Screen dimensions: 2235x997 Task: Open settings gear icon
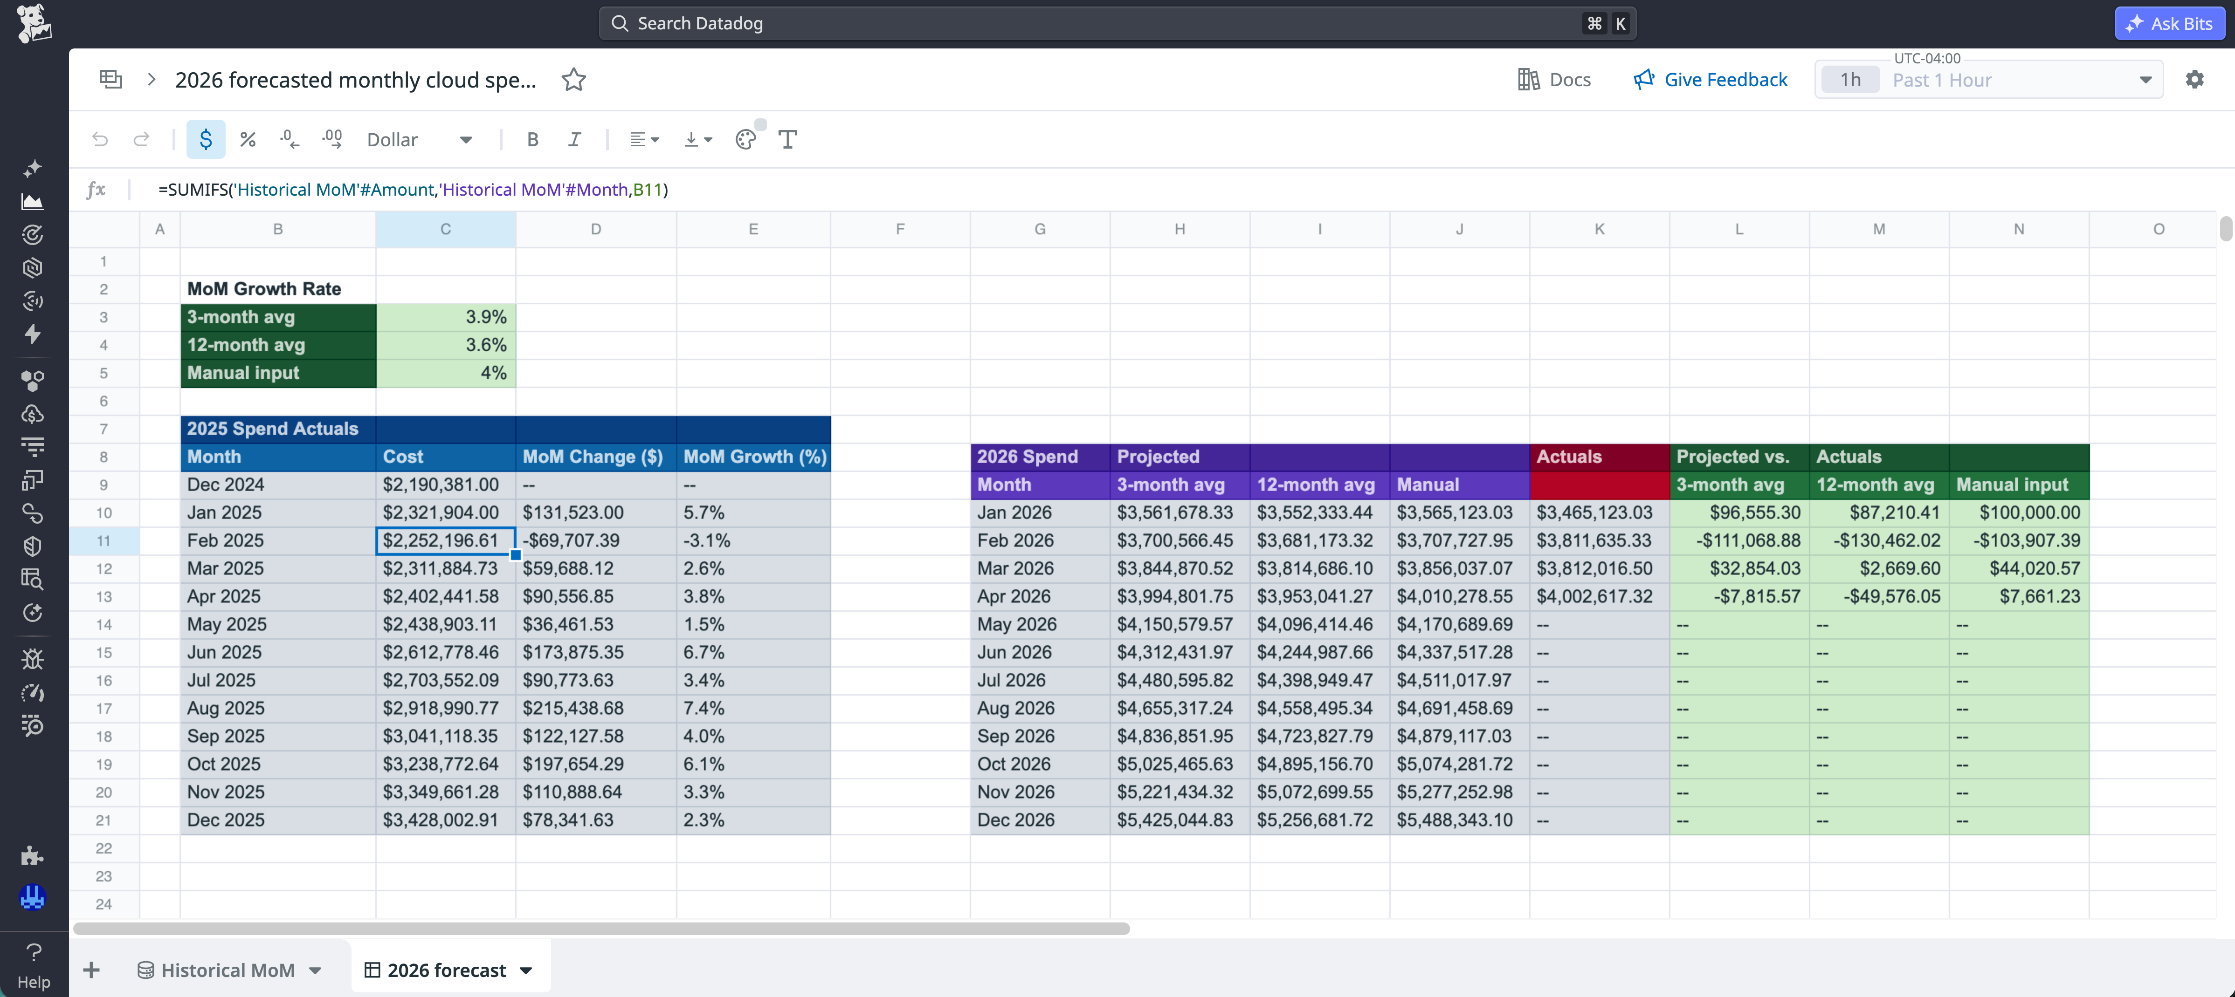2194,80
